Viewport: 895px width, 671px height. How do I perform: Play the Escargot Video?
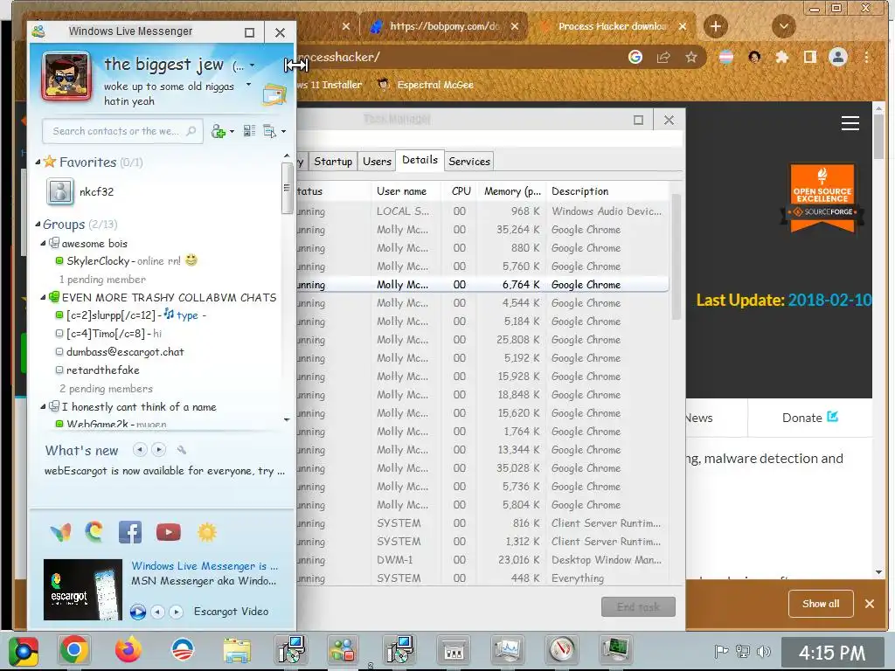pos(137,612)
